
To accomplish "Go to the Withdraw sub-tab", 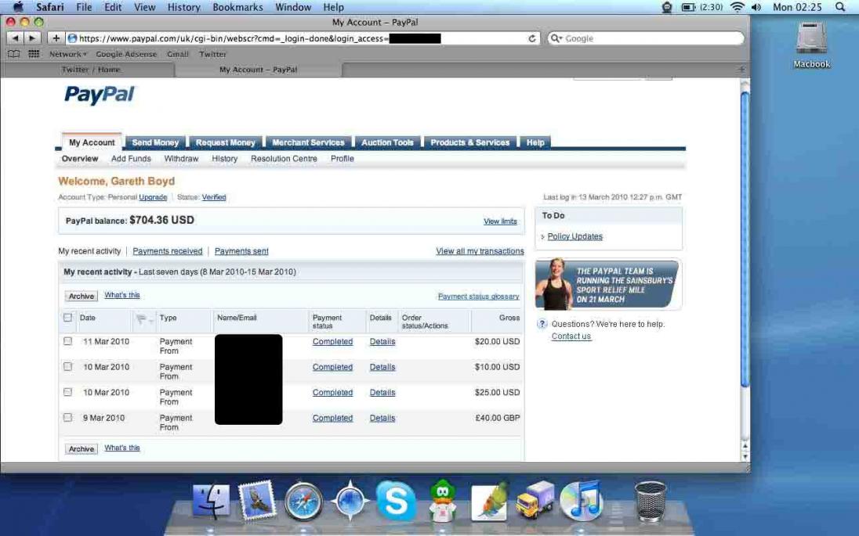I will pos(181,159).
